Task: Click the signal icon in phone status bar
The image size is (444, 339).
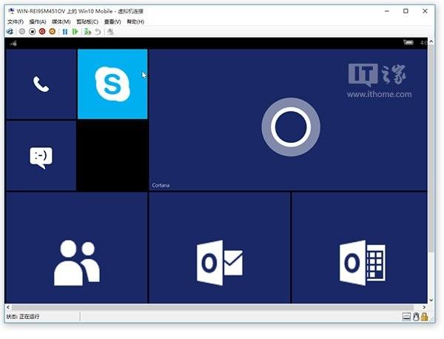Action: (x=13, y=44)
